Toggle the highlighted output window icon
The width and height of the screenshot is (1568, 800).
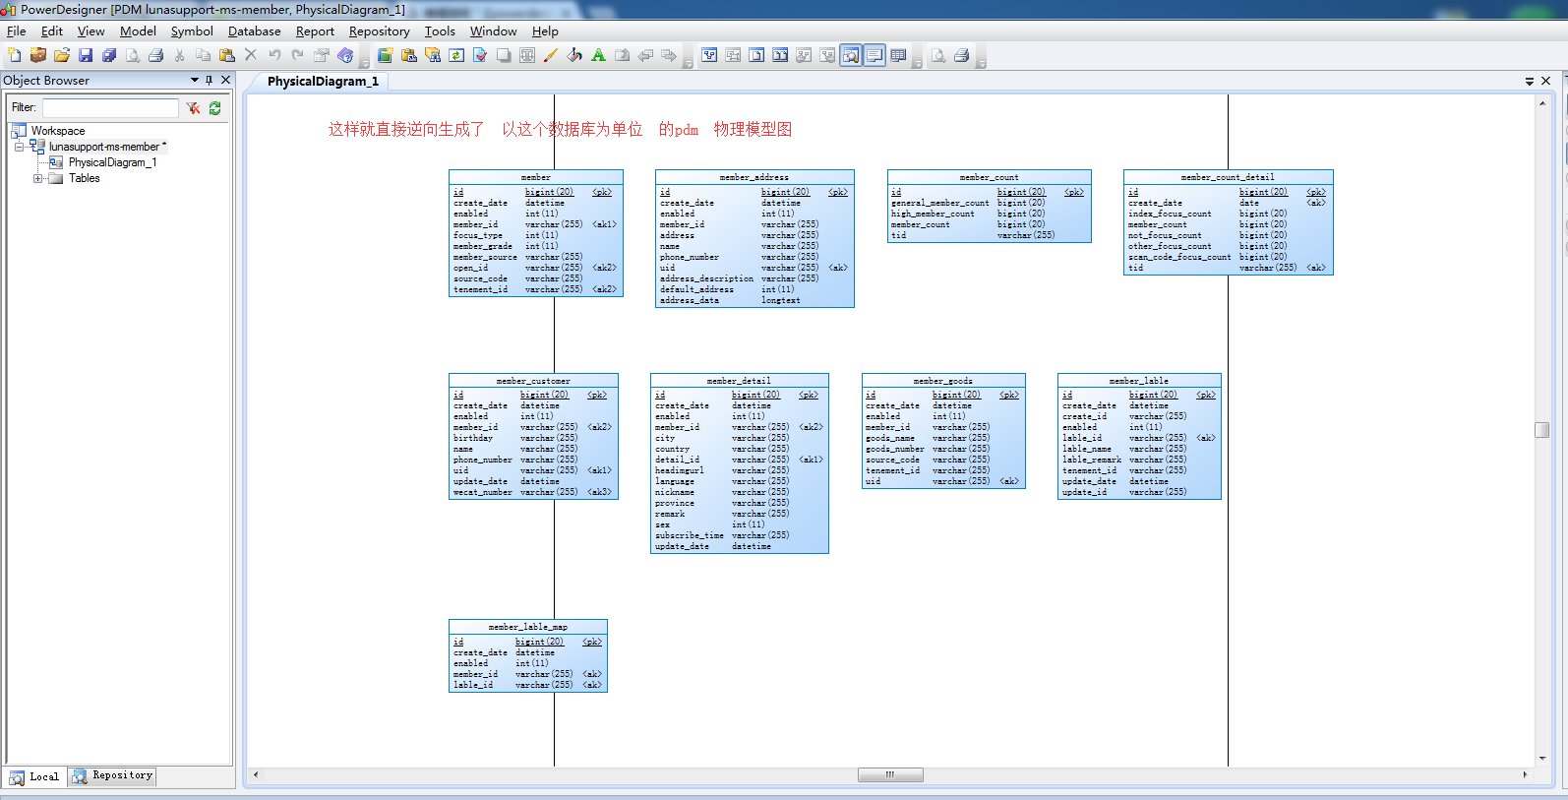pos(874,55)
